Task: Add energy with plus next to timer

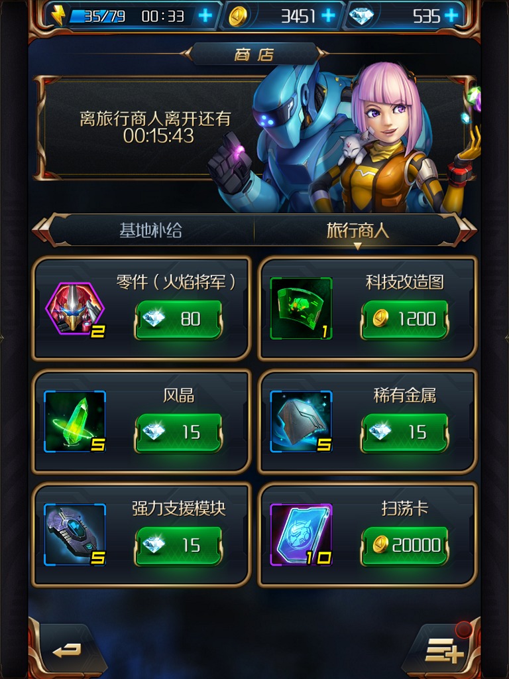Action: [205, 16]
